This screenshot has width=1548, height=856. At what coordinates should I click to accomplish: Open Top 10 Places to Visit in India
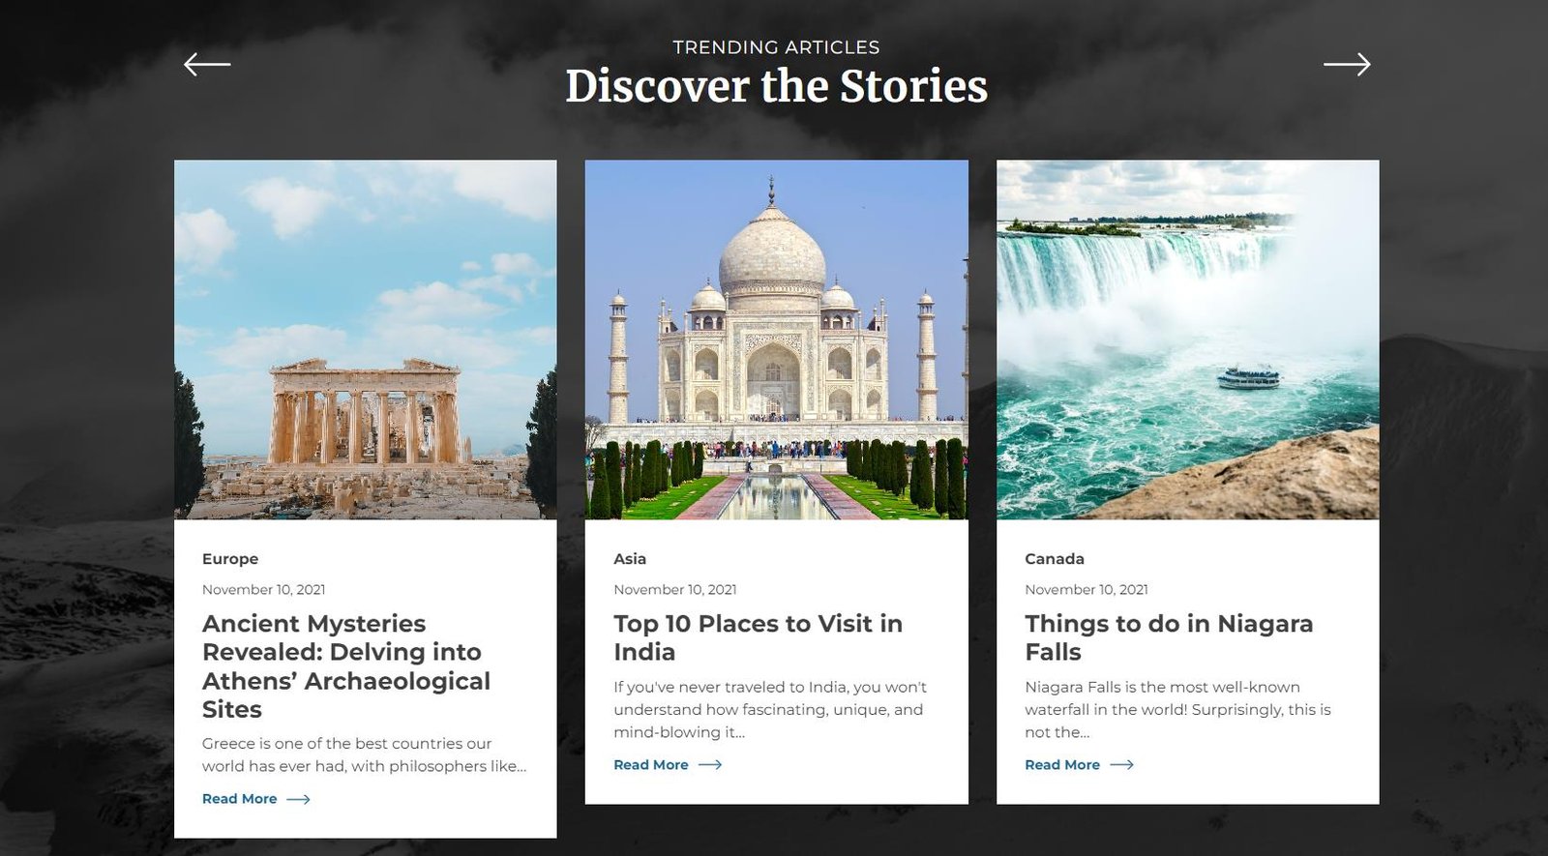[x=758, y=637]
